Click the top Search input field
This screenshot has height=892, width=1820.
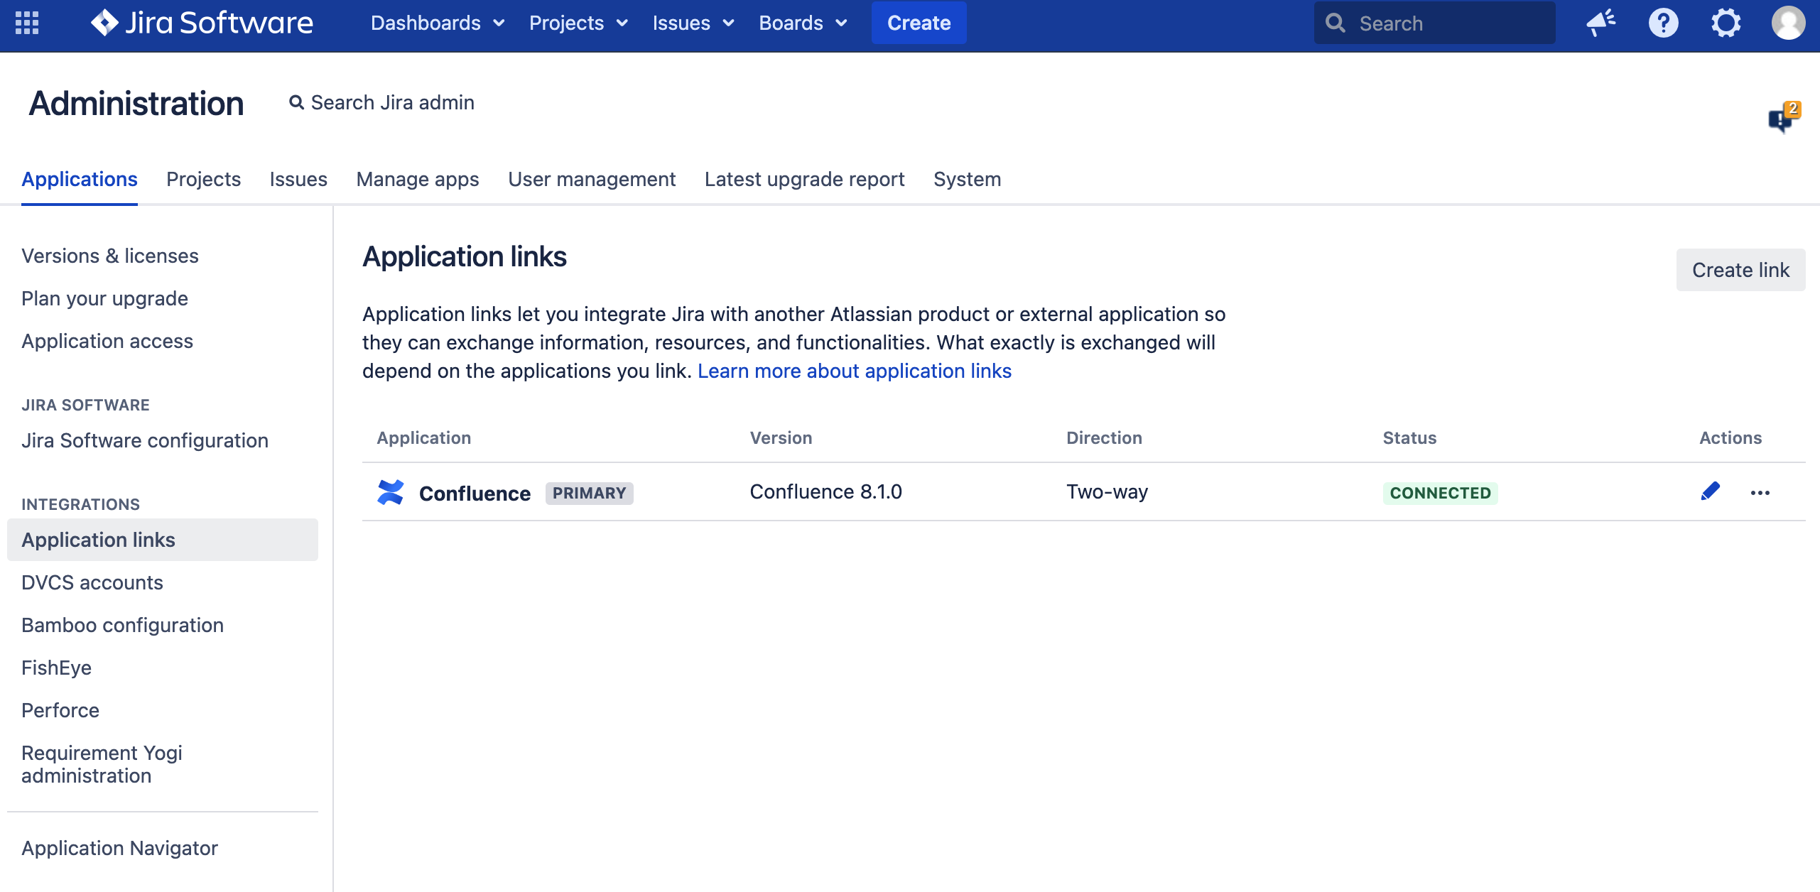pos(1435,23)
